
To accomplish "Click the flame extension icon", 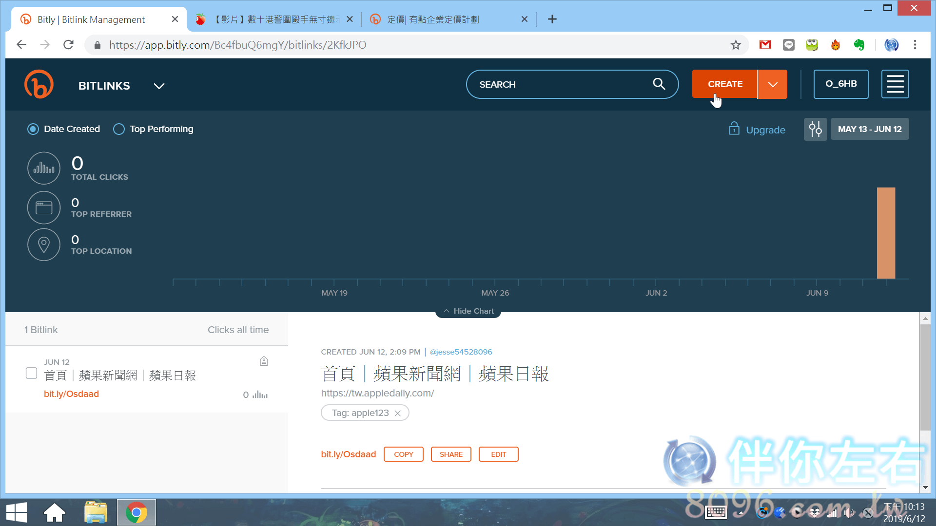I will coord(836,45).
